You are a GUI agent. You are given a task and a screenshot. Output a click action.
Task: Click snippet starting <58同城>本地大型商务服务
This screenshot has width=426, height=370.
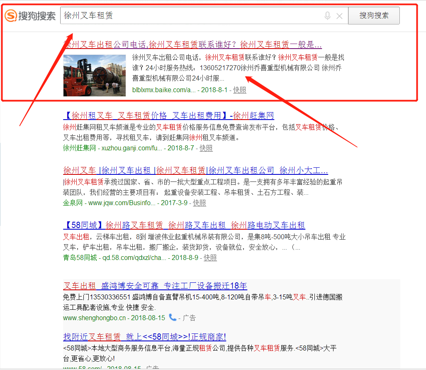pos(200,353)
